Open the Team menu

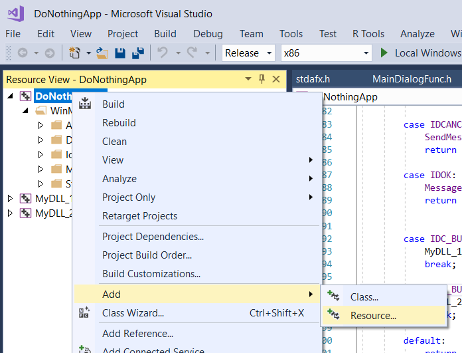pos(251,34)
